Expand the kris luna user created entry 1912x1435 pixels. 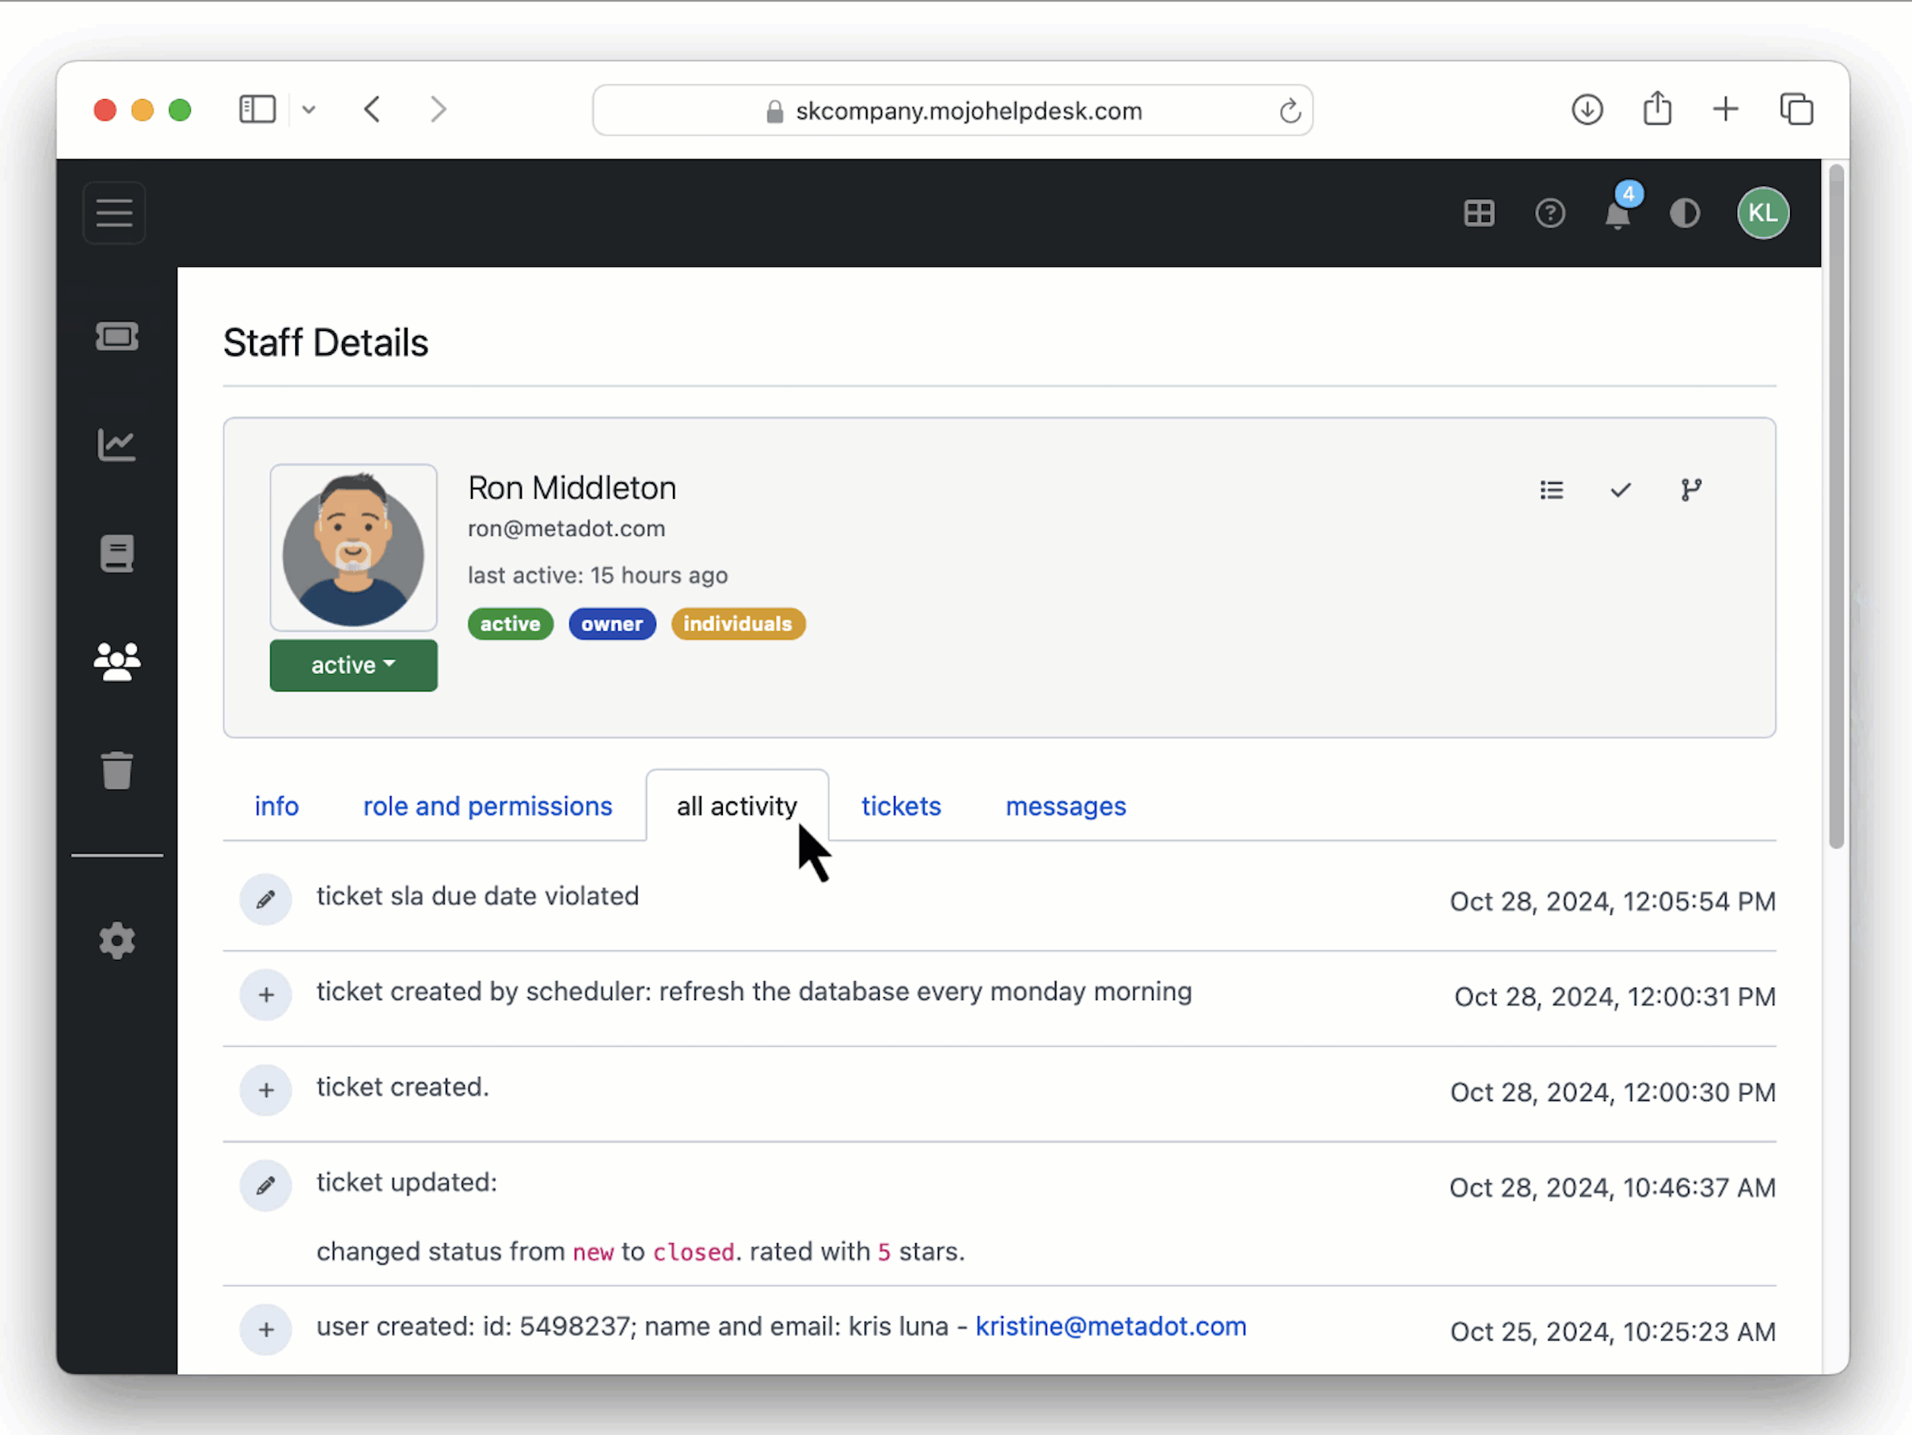[x=266, y=1330]
